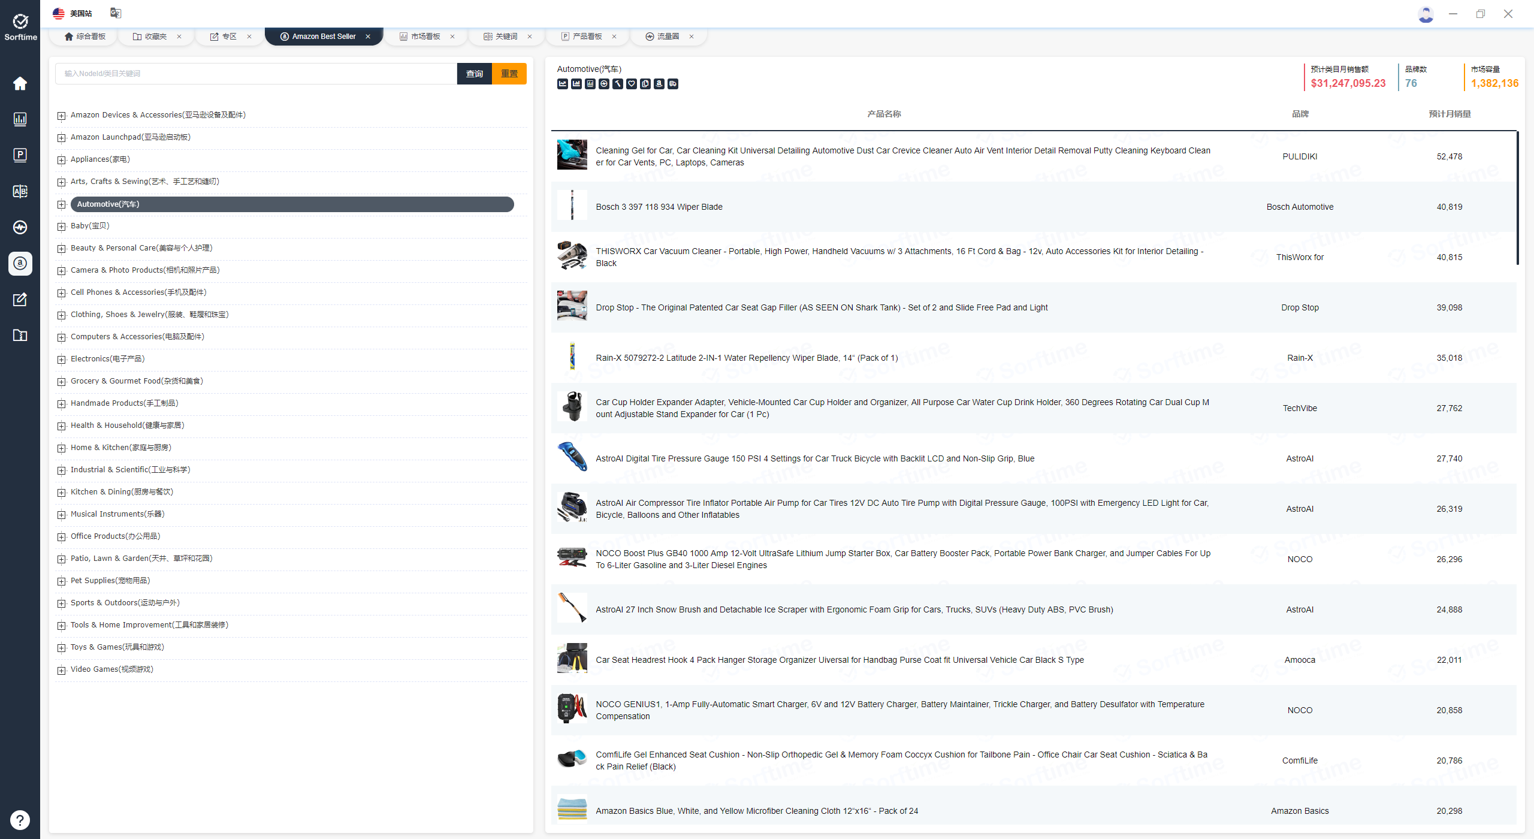
Task: Expand the Beauty & Personal Care node
Action: tap(61, 249)
